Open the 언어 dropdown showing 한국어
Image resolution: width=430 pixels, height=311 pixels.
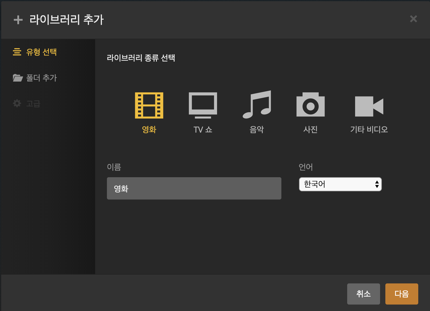click(x=340, y=184)
